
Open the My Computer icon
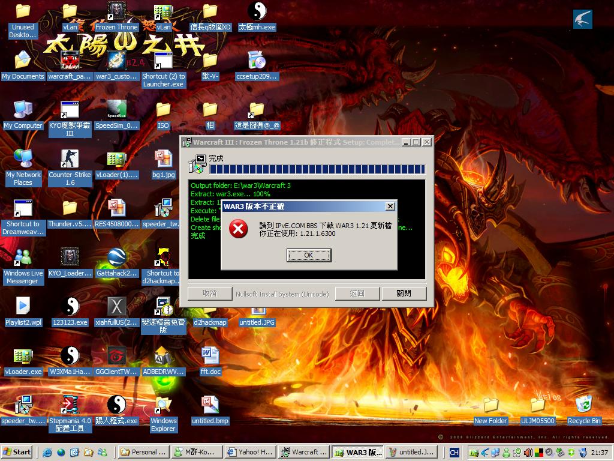point(23,110)
